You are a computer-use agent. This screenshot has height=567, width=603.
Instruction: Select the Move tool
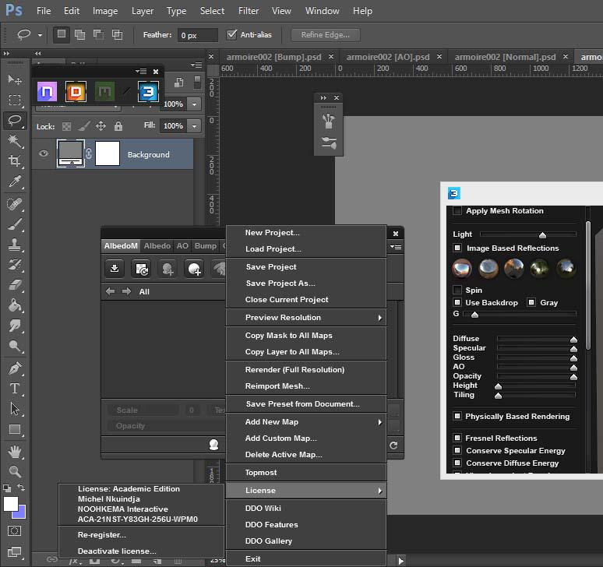[15, 79]
